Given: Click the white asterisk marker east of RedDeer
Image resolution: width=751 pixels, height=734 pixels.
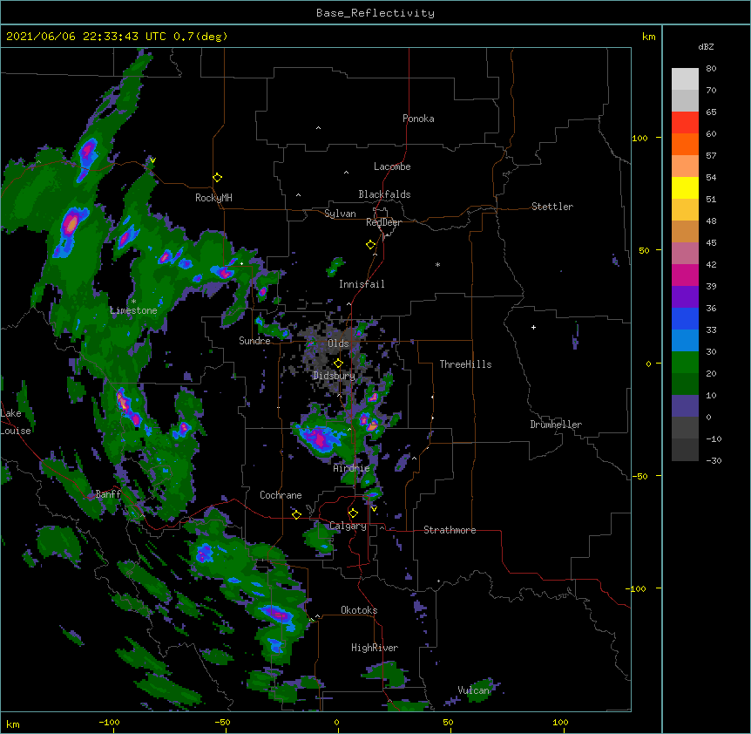Looking at the screenshot, I should [437, 264].
